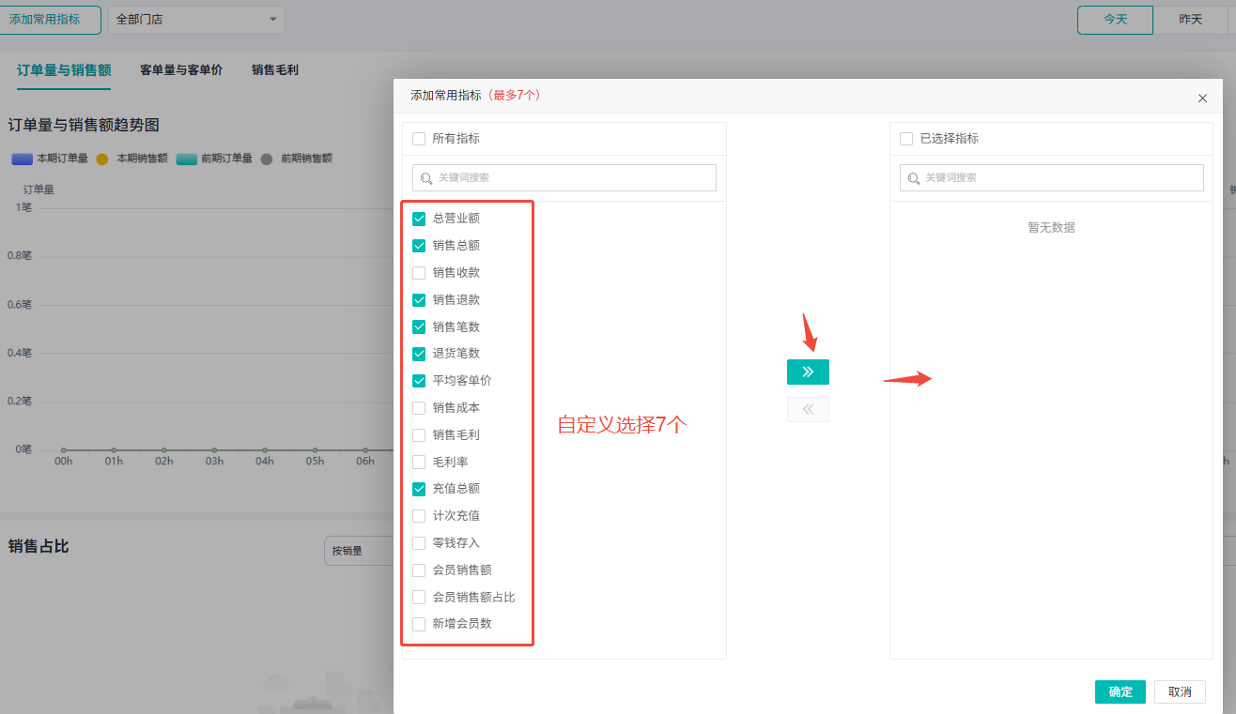Image resolution: width=1236 pixels, height=714 pixels.
Task: Toggle the 本期订单量 legend marker
Action: (x=21, y=159)
